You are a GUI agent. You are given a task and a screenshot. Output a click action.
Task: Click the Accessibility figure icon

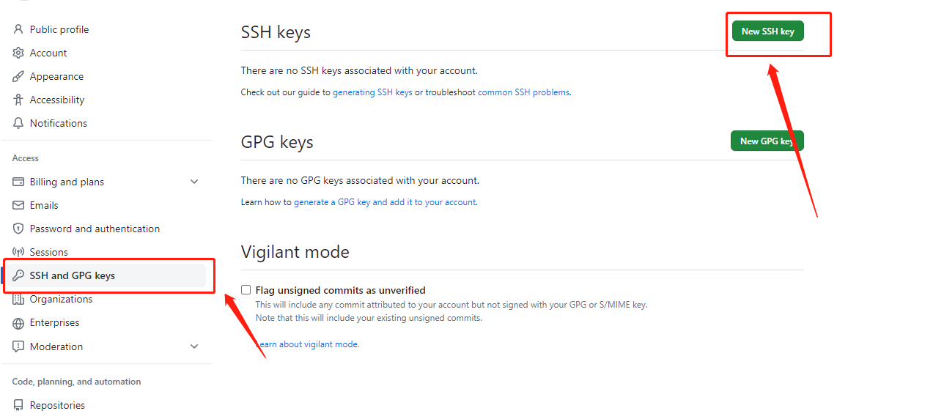[x=18, y=100]
